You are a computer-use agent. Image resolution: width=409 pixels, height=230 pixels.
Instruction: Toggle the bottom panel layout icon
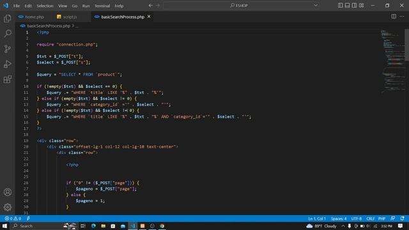tap(347, 6)
